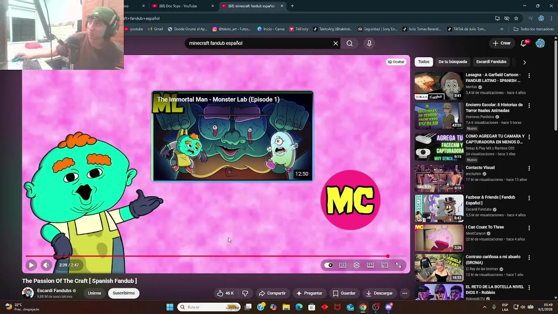Open the YouTube notifications bell
Image resolution: width=558 pixels, height=314 pixels.
pyautogui.click(x=524, y=43)
